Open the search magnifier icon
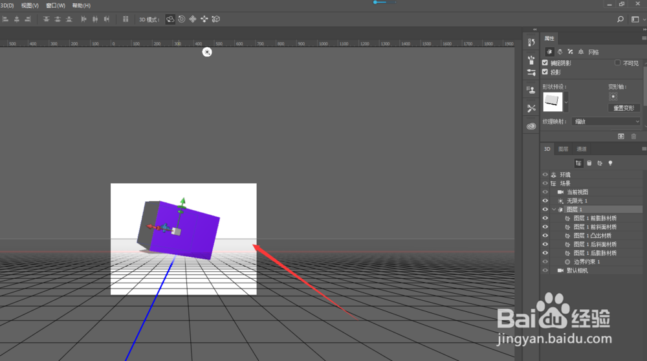The width and height of the screenshot is (647, 361). (x=620, y=19)
